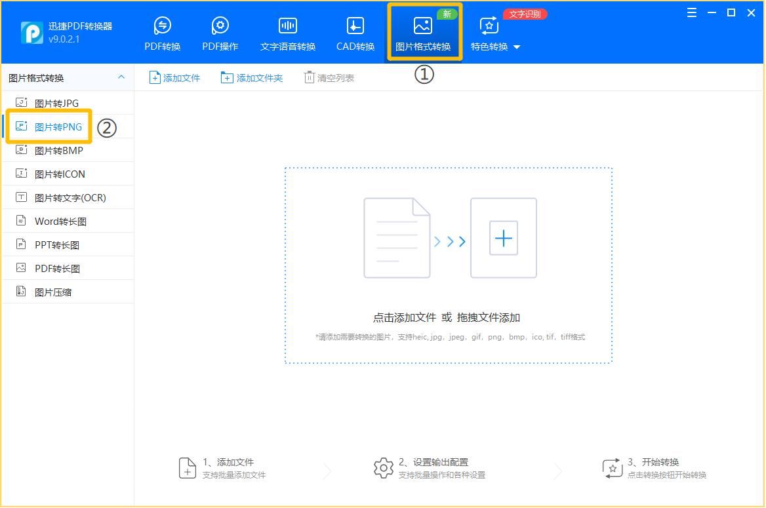The image size is (766, 508).
Task: Clear the file list with 清空列表
Action: [328, 77]
